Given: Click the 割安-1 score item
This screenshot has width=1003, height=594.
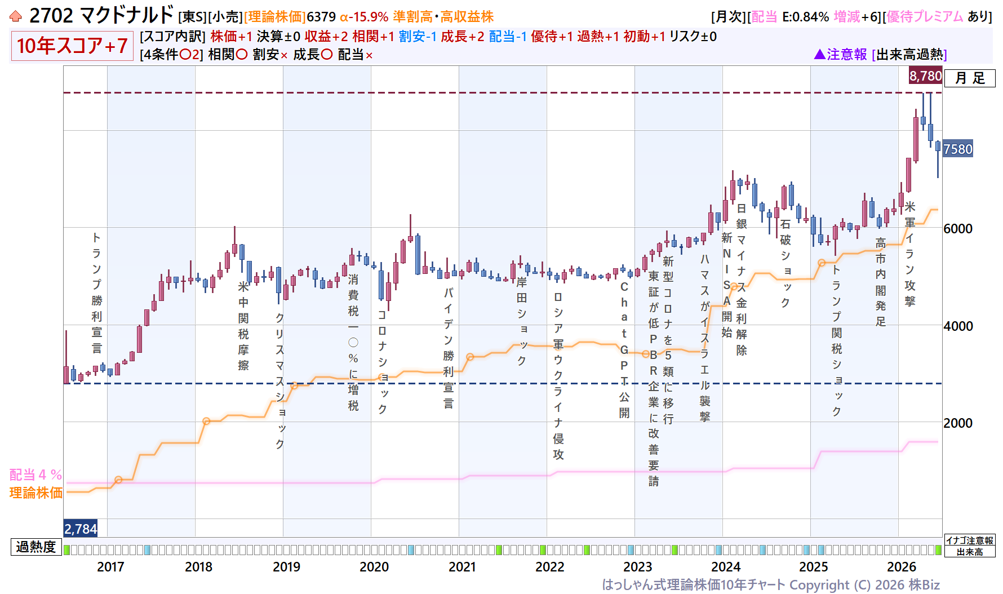Looking at the screenshot, I should tap(418, 37).
